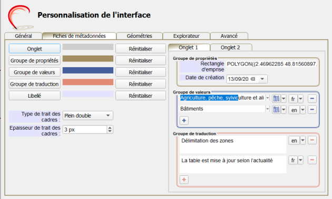This screenshot has width=332, height=199.
Task: Remove 'La table est mise à jour' translation
Action: click(312, 160)
